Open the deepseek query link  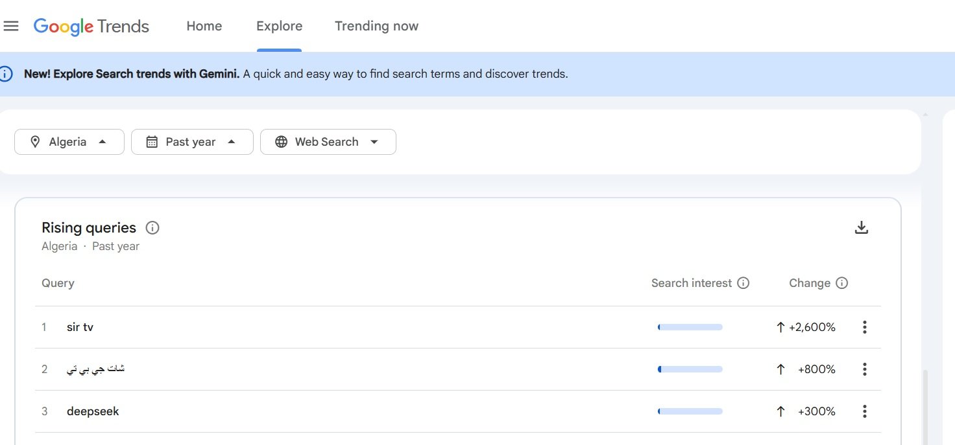tap(93, 411)
